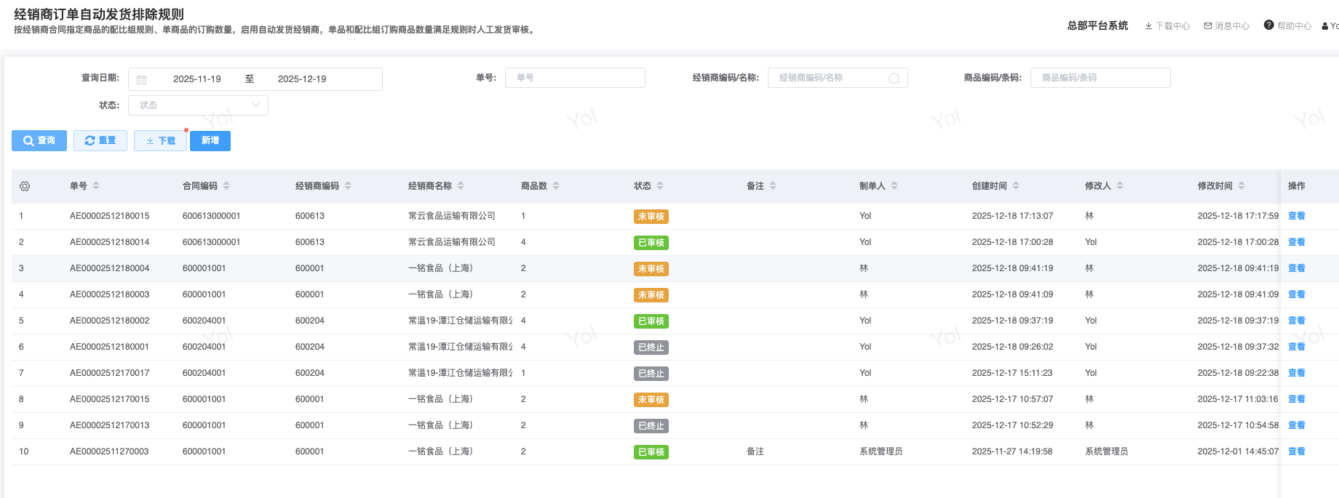Sort by 修改时间 column header icon
Screen dimensions: 1339x498
pos(1241,186)
